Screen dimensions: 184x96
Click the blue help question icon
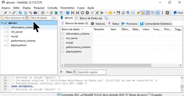click(x=67, y=13)
